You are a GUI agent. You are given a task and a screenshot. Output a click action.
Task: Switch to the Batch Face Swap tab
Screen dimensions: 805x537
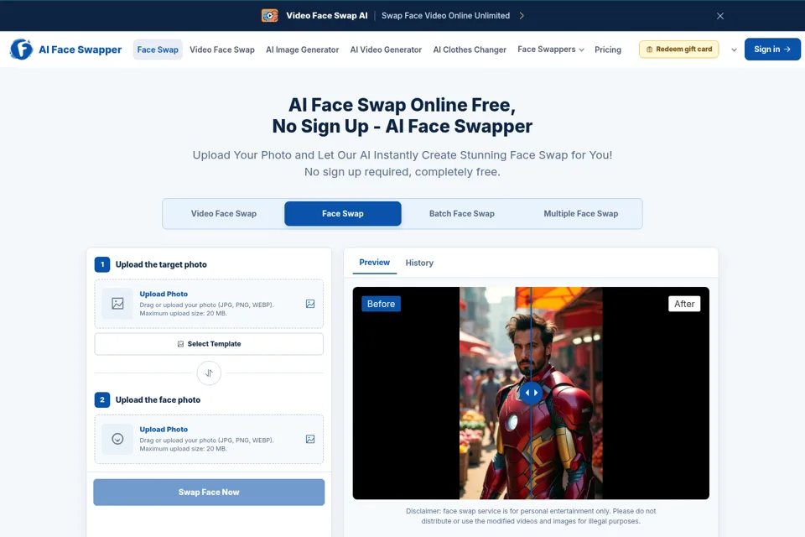click(462, 213)
